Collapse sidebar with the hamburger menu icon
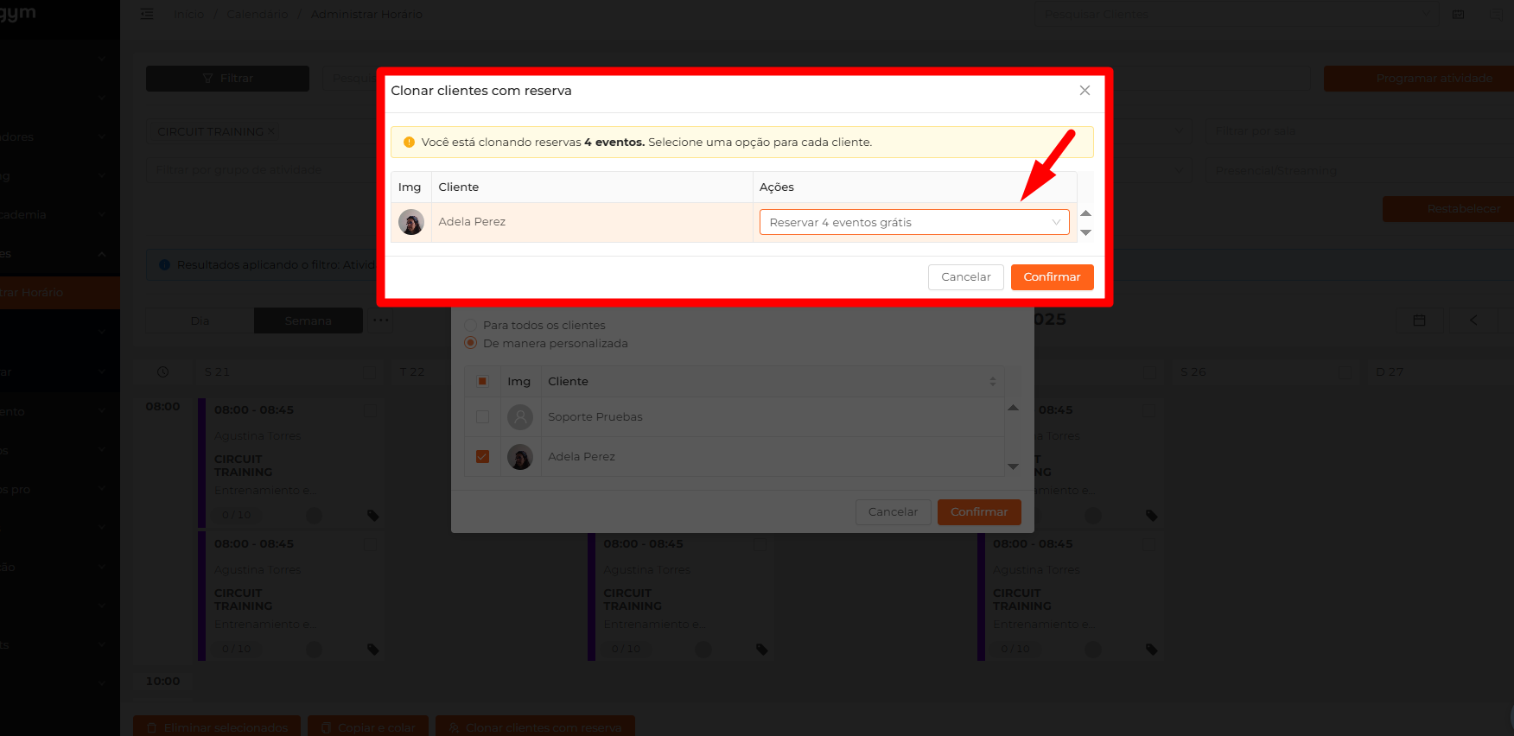The image size is (1514, 736). 147,14
